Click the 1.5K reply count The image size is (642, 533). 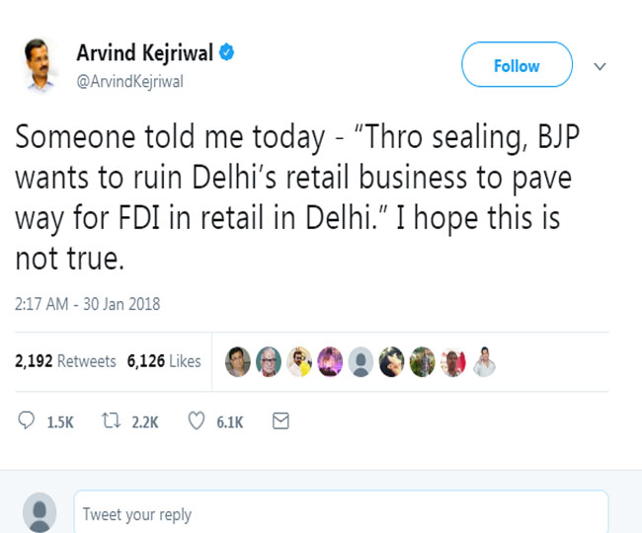point(60,421)
